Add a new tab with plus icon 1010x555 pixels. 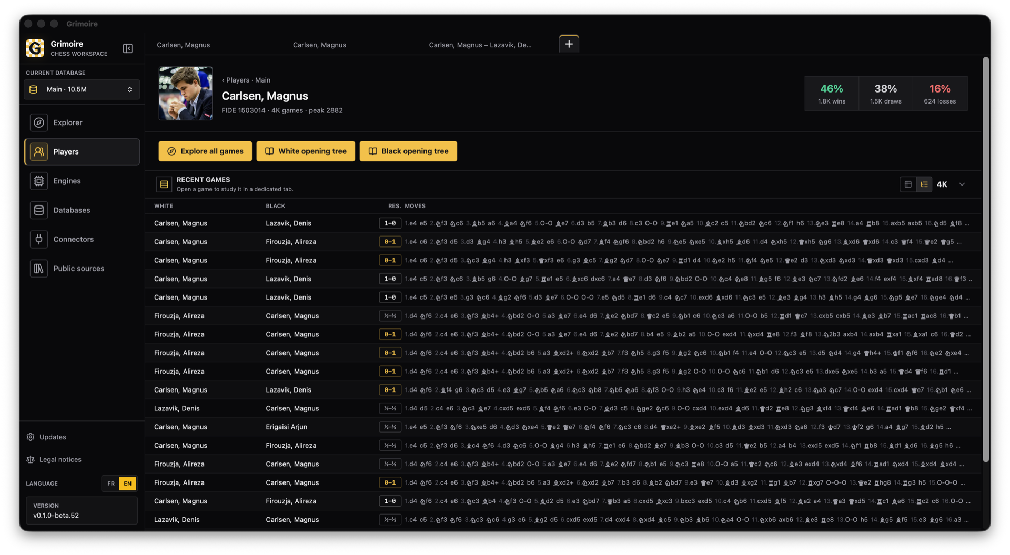coord(569,44)
